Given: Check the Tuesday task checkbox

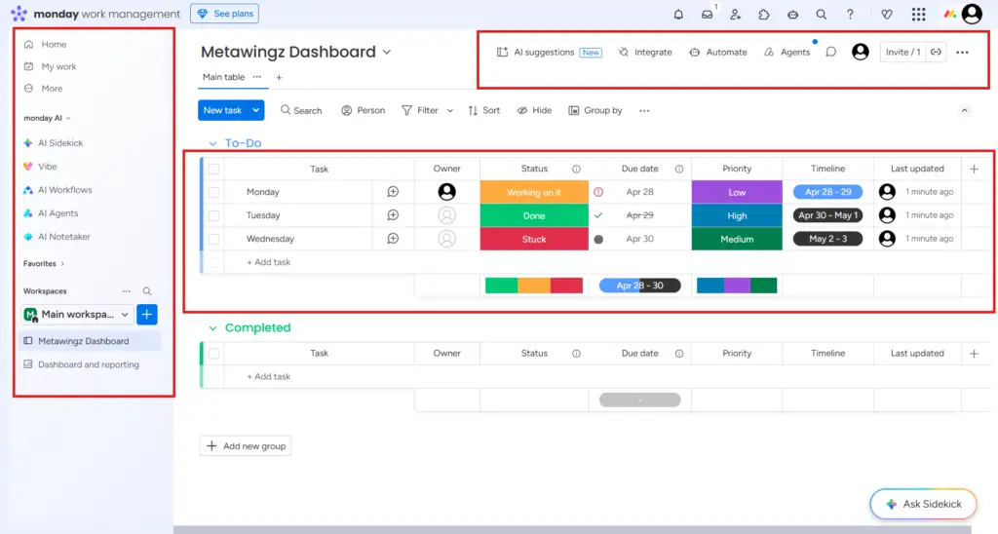Looking at the screenshot, I should tap(213, 215).
